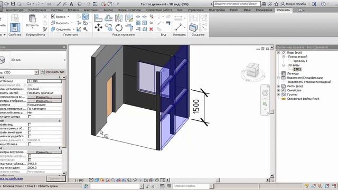Viewport: 338px width, 190px height.
Task: Open the view instance filter dropdown '(3D)'
Action: 36,72
